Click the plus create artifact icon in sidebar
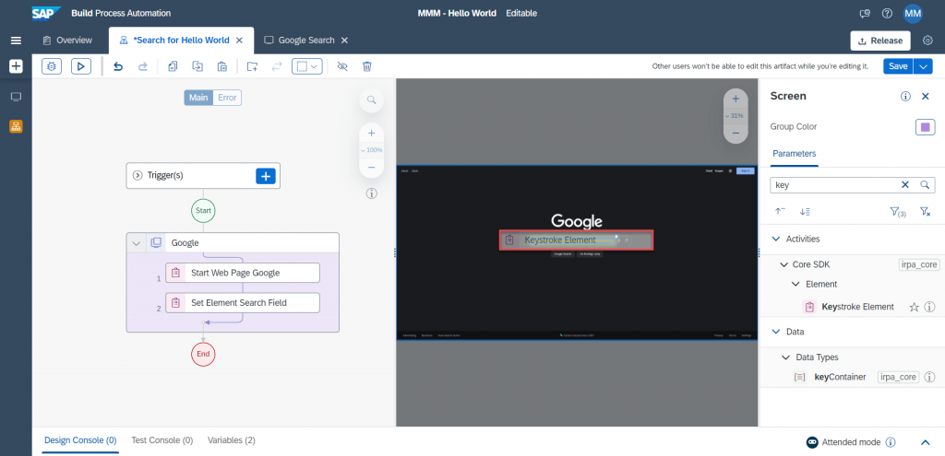Image resolution: width=945 pixels, height=456 pixels. (17, 66)
